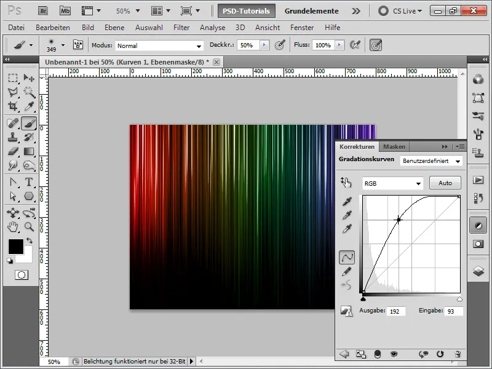Open the Modus blend mode dropdown

click(x=159, y=46)
